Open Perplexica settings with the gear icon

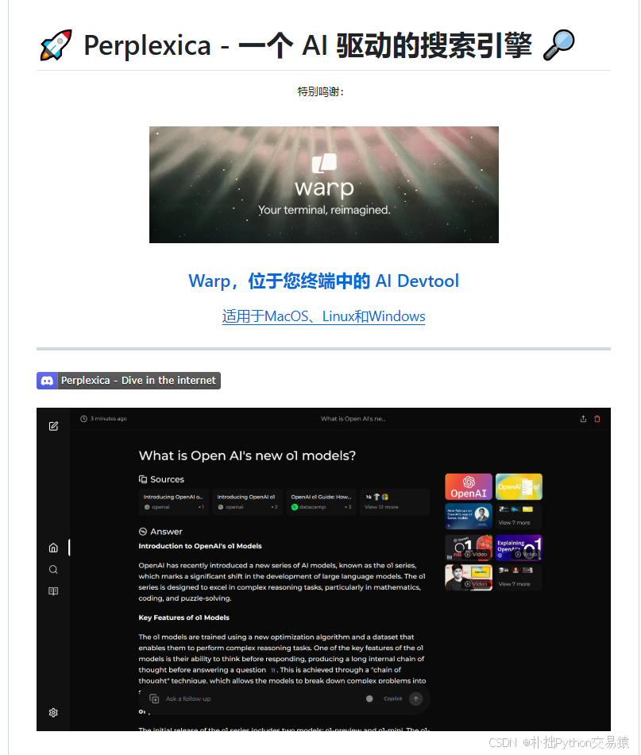53,713
